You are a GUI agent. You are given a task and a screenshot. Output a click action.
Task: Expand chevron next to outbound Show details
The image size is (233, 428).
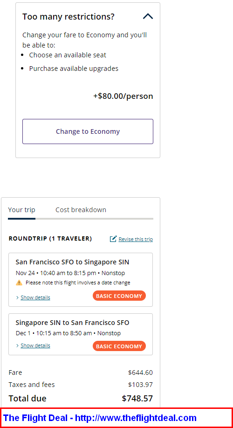[x=17, y=297]
